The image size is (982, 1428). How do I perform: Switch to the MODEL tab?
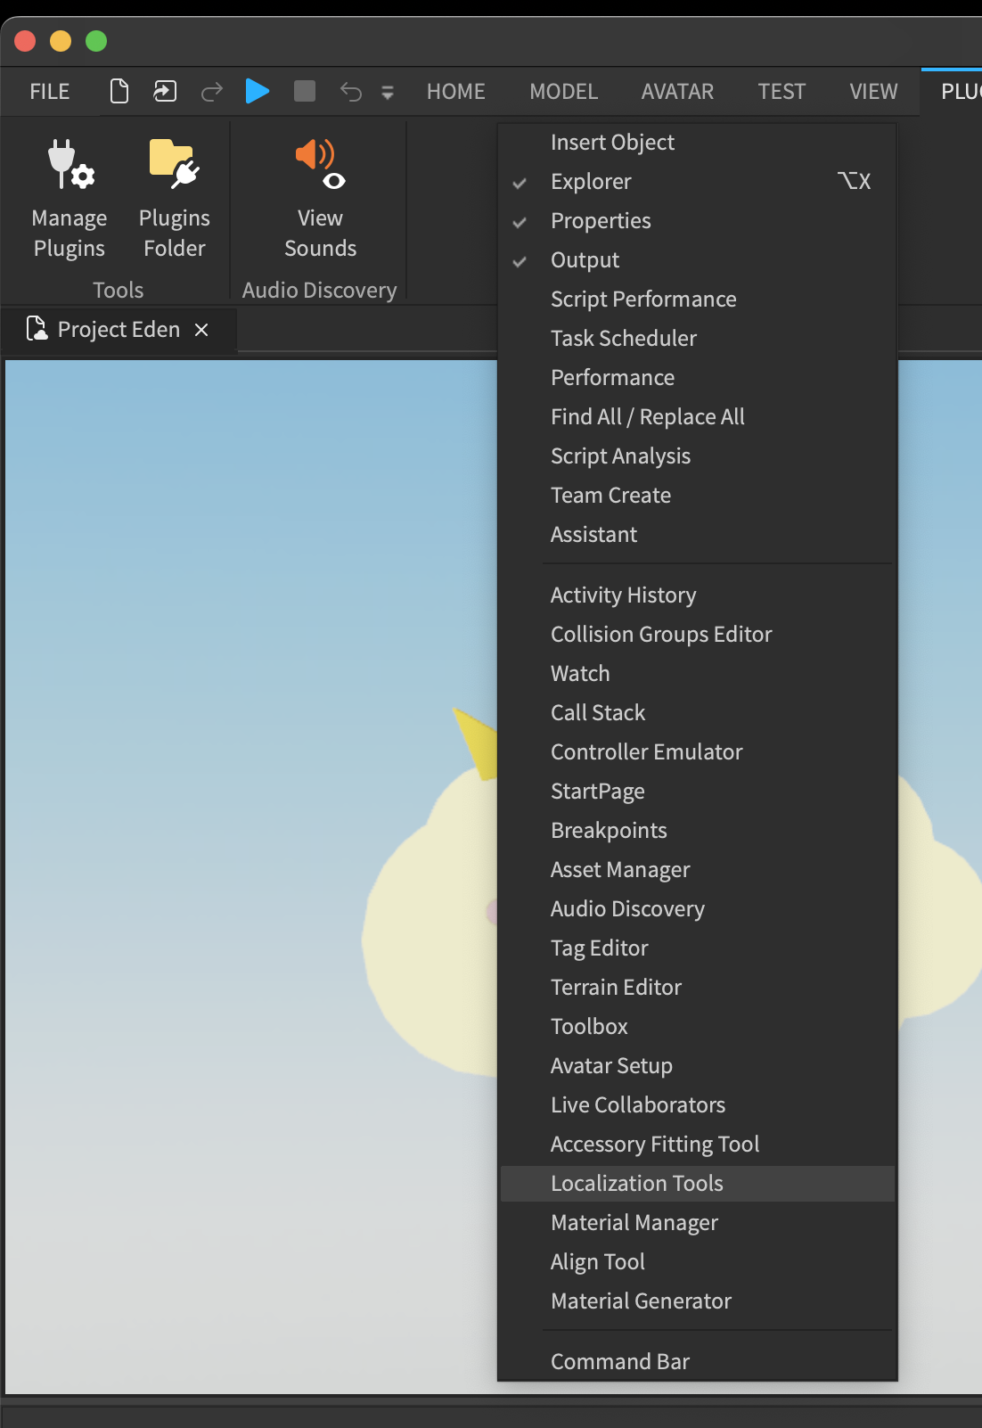click(x=564, y=92)
